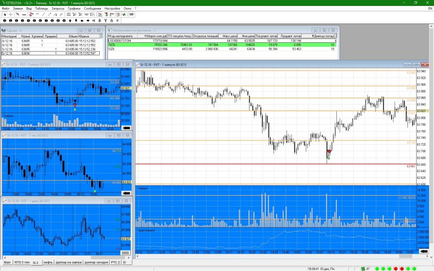Click the daily chart grey scroll button
The height and width of the screenshot is (271, 434).
126,253
